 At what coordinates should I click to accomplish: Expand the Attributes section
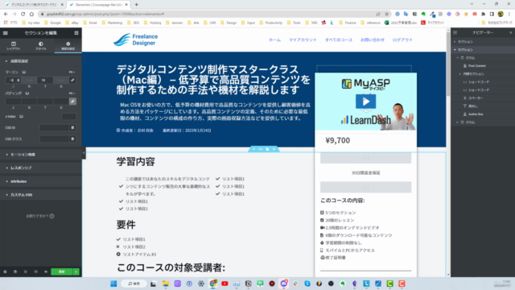tap(41, 181)
